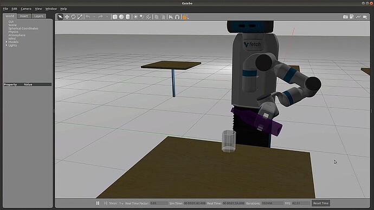Insert a box shape
The image size is (374, 210).
tap(115, 17)
